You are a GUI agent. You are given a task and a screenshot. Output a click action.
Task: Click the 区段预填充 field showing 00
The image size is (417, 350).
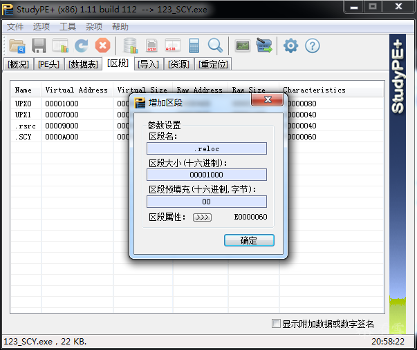pos(207,202)
